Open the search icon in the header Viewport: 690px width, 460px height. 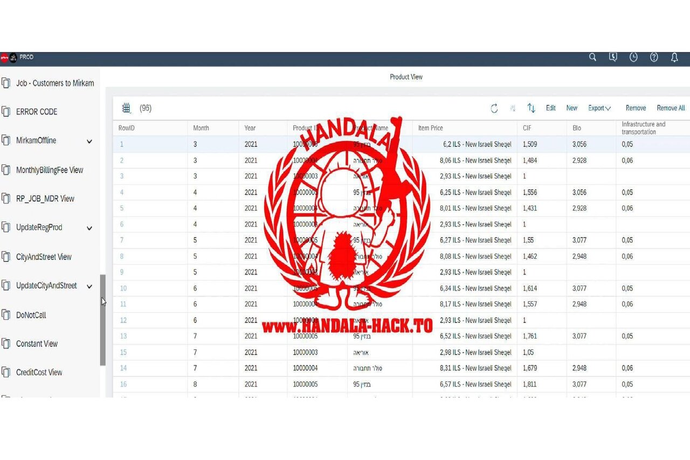(x=592, y=57)
